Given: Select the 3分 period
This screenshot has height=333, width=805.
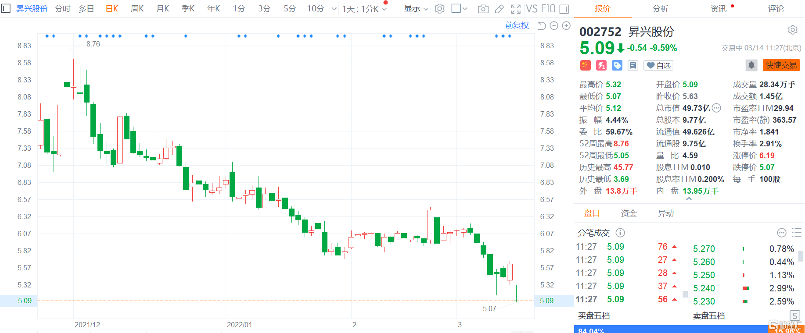Looking at the screenshot, I should coord(265,9).
